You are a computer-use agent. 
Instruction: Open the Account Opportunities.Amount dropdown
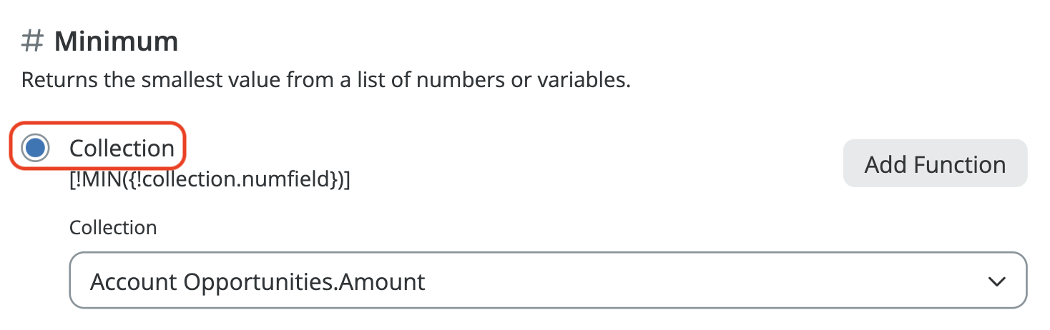[x=547, y=281]
